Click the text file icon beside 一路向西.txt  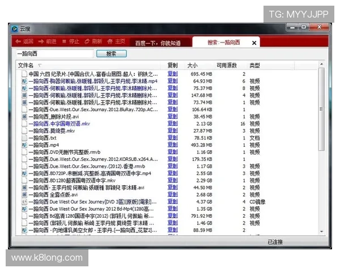point(24,138)
